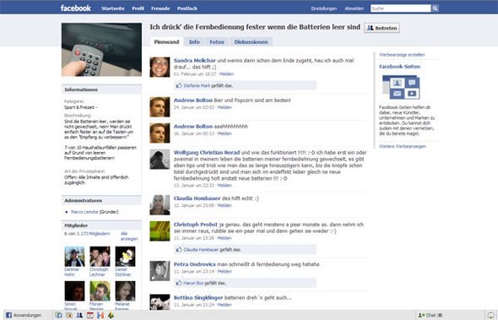Click Melden under Claudia Hombauer's post
The height and width of the screenshot is (320, 498).
click(x=225, y=205)
